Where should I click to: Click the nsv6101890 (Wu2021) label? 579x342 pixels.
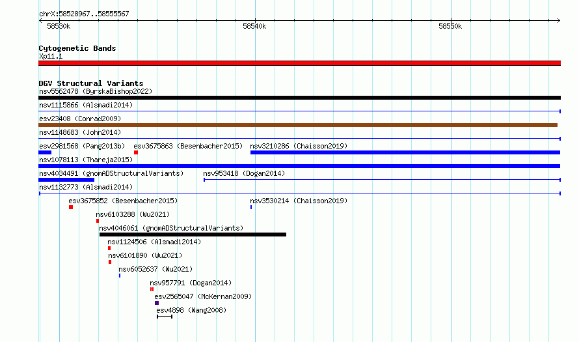[145, 255]
